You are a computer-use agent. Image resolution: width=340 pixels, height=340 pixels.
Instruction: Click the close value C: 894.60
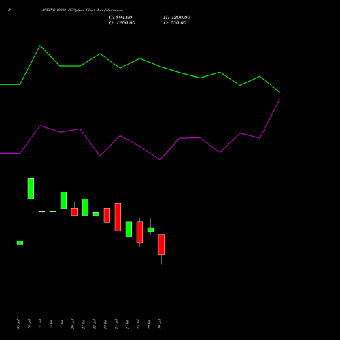(120, 18)
